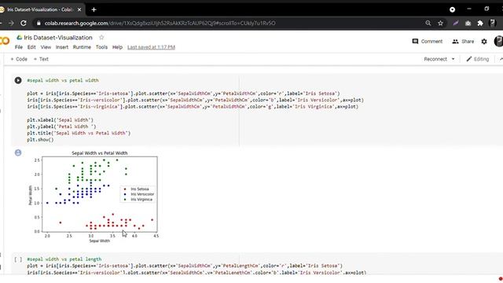Open the Comment panel

point(428,42)
